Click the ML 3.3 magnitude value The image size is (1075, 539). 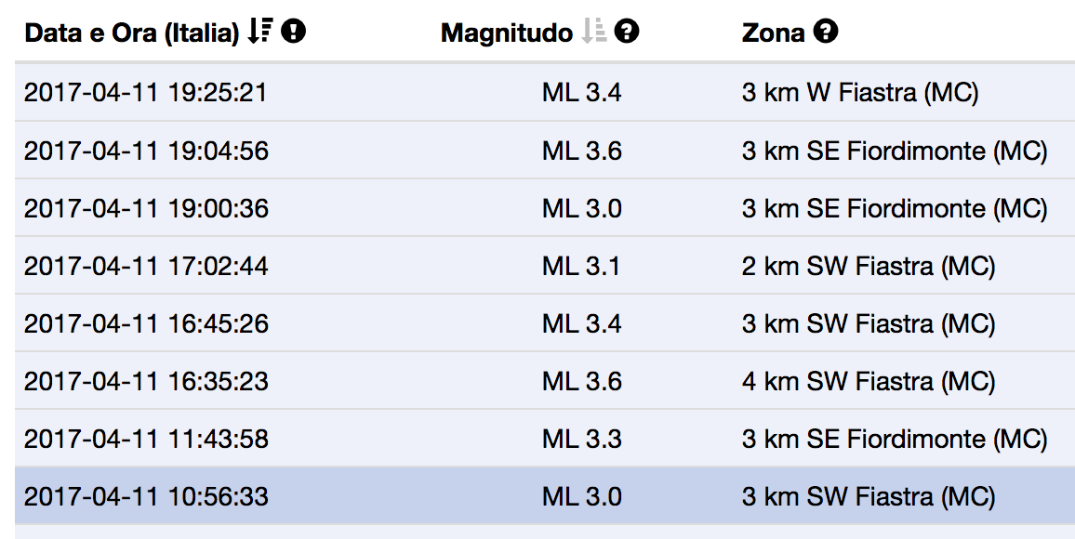[581, 439]
